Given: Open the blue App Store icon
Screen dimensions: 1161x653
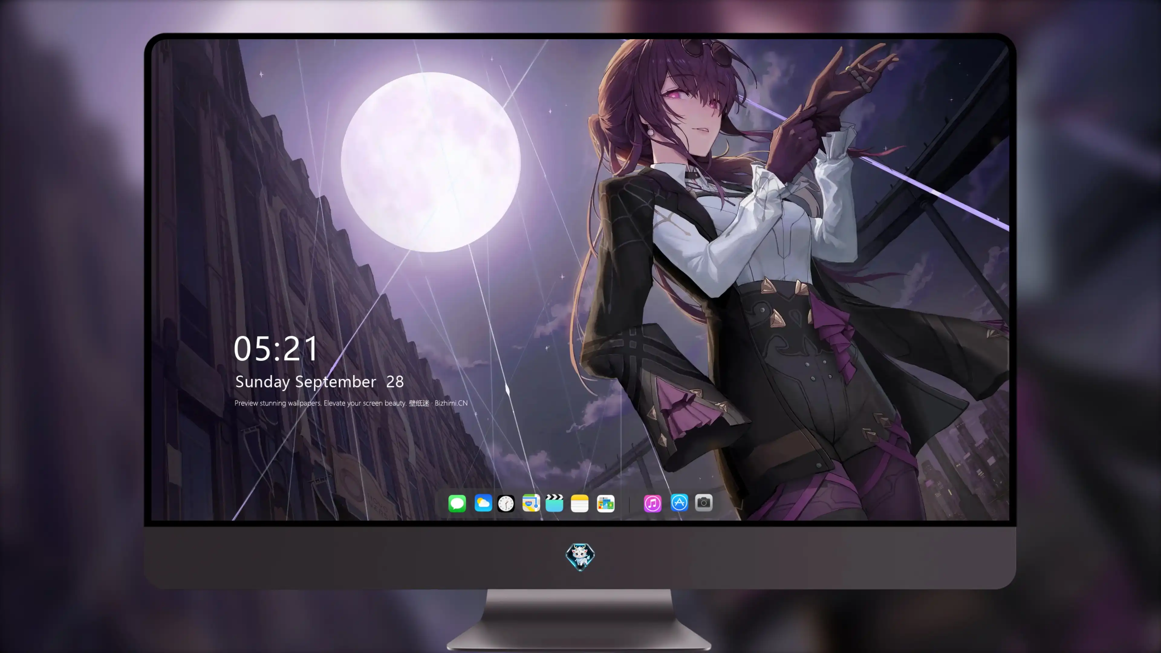Looking at the screenshot, I should pos(679,503).
